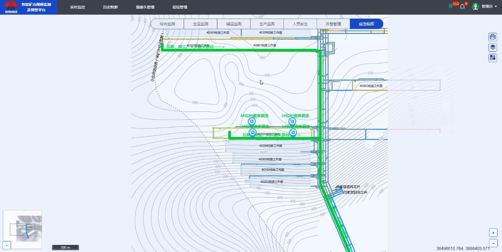Click the company logo in the header
Image resolution: width=502 pixels, height=252 pixels.
coord(11,7)
